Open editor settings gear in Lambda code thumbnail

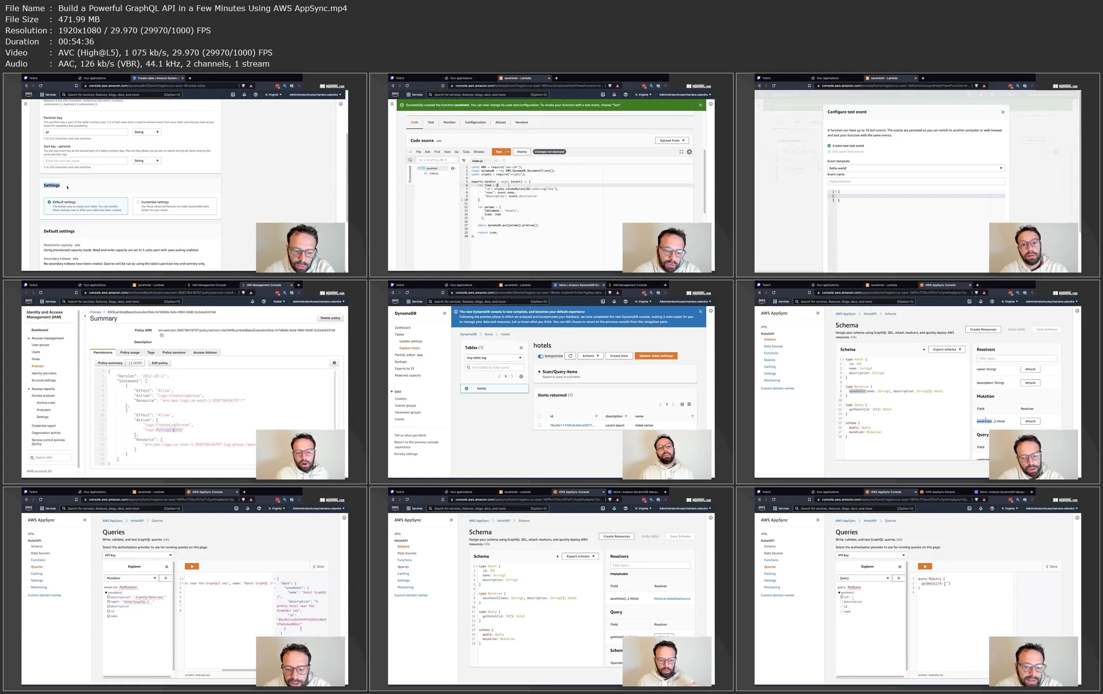click(689, 152)
